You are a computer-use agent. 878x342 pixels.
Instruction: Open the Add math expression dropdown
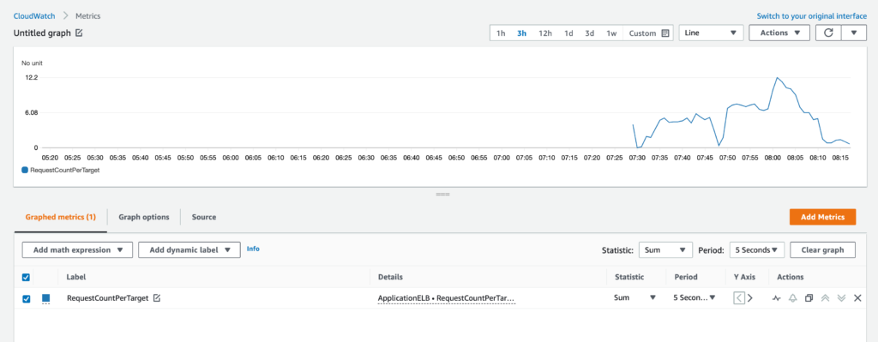point(77,249)
